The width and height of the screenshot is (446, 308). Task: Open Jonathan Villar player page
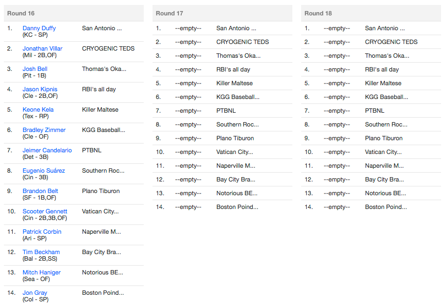point(42,48)
